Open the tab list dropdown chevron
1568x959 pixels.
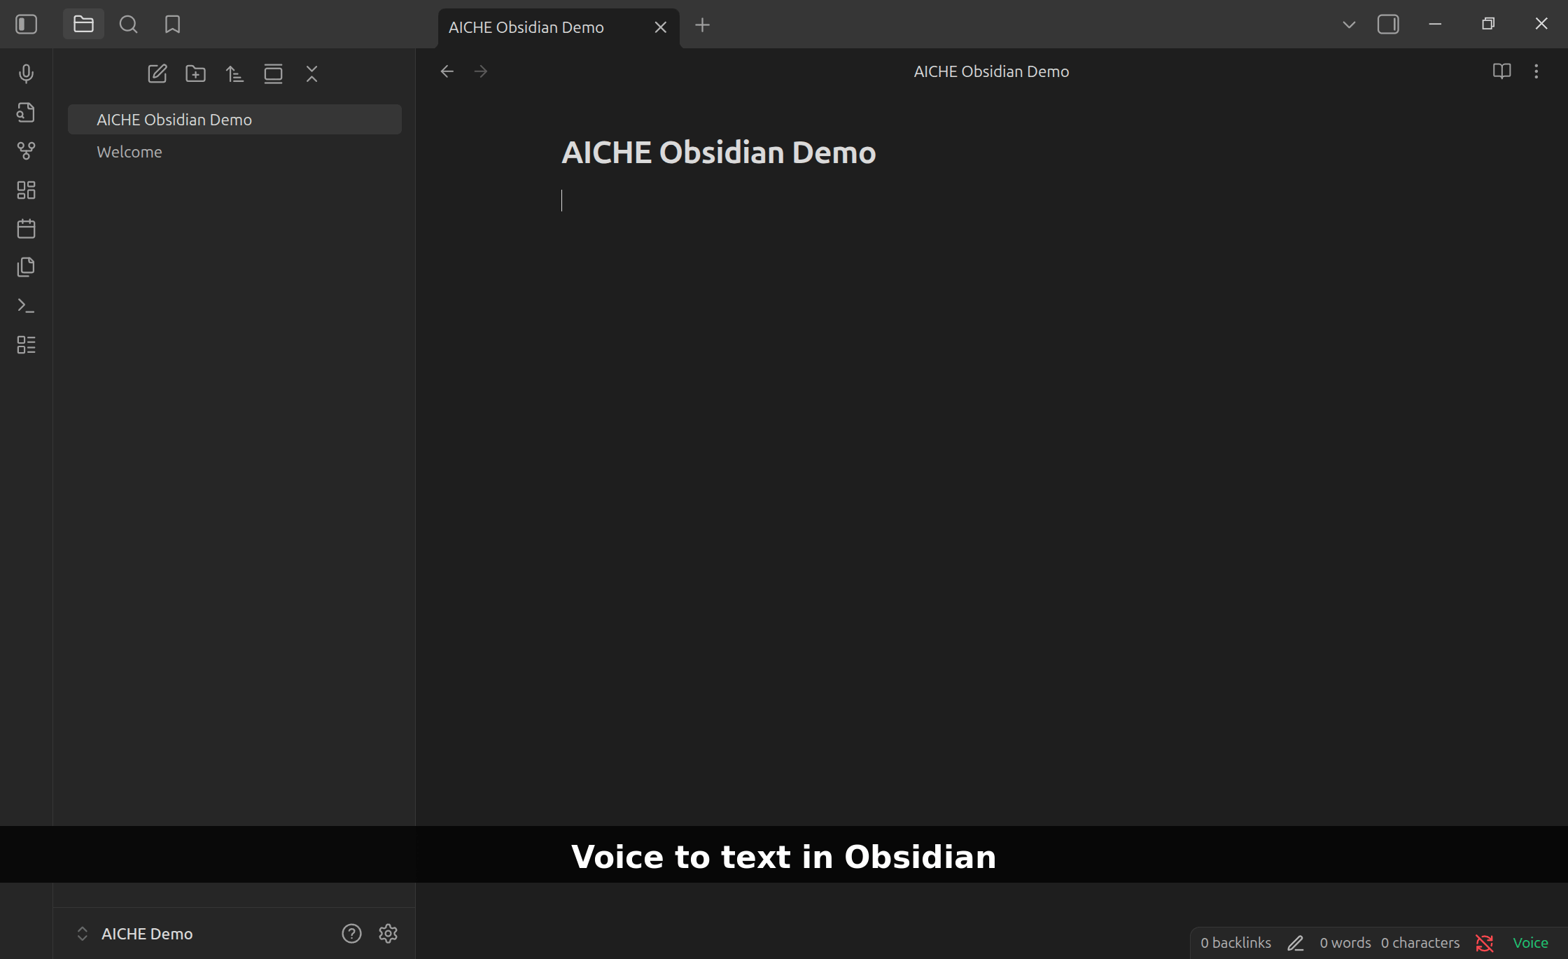pos(1349,24)
